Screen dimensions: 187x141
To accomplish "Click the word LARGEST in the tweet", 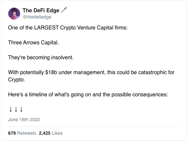I will click(47, 28).
